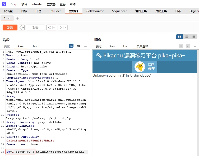Click the Referer header URL text
This screenshot has width=199, height=156.
pos(39,118)
